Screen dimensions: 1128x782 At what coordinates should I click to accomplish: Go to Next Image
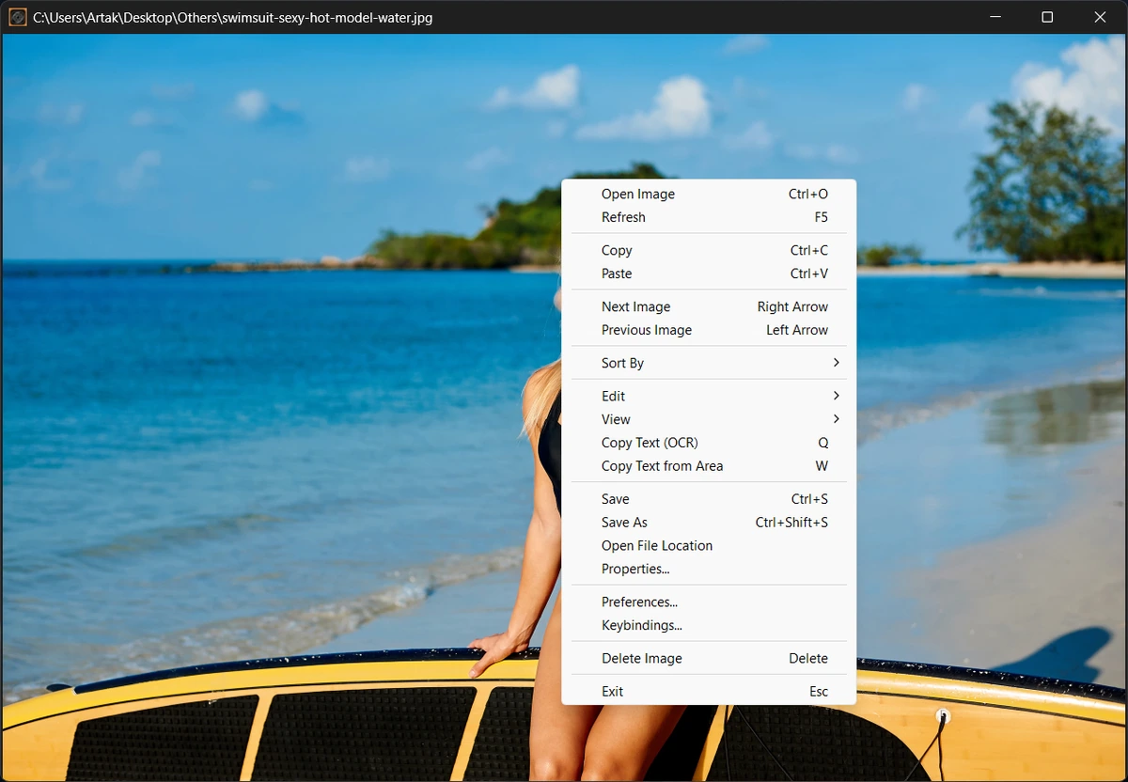709,306
